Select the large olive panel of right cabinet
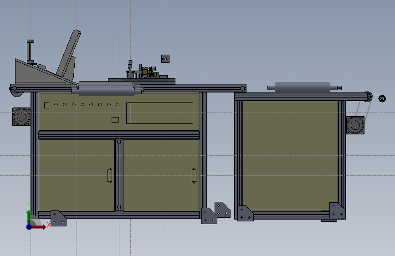 tap(290, 155)
